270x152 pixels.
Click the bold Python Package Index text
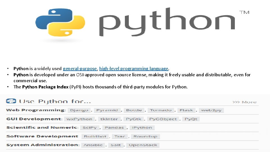point(45,87)
